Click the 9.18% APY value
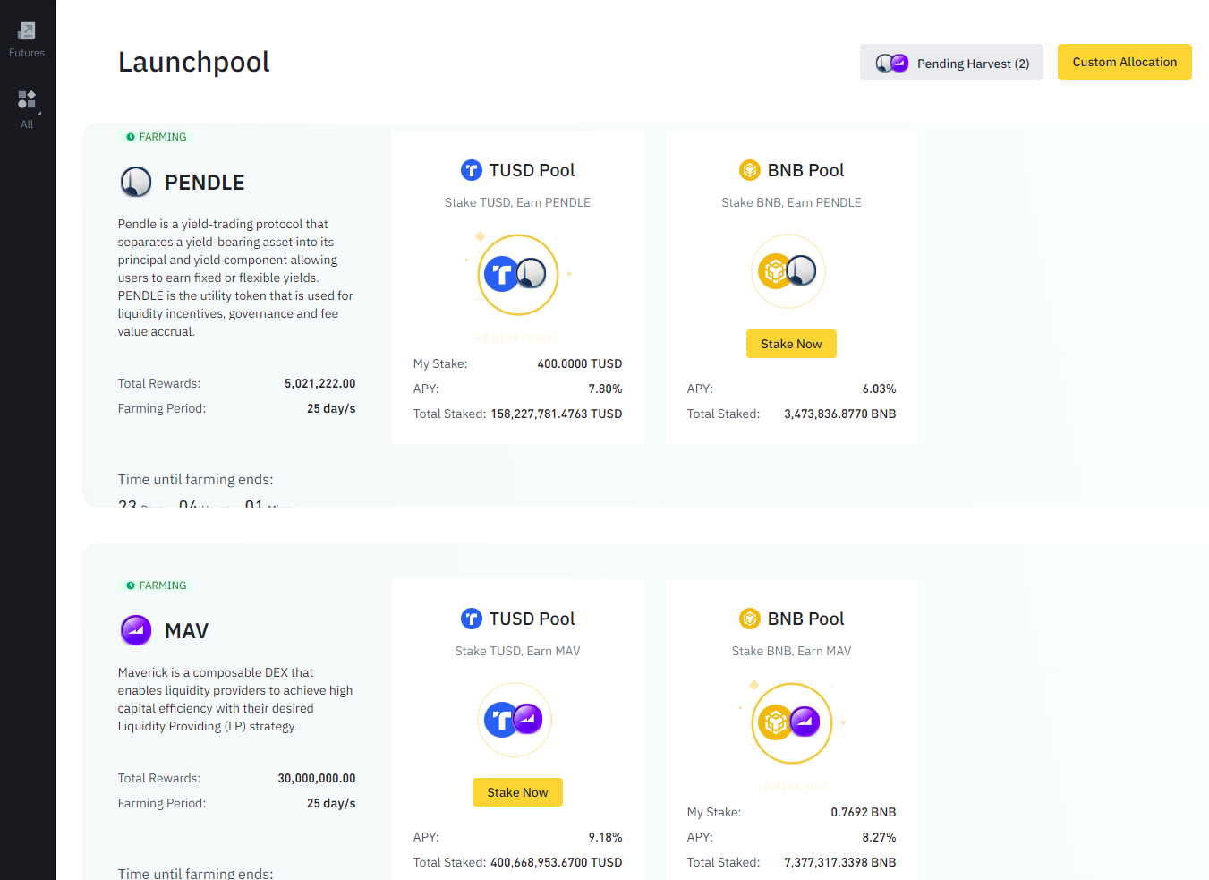The image size is (1209, 880). point(605,837)
